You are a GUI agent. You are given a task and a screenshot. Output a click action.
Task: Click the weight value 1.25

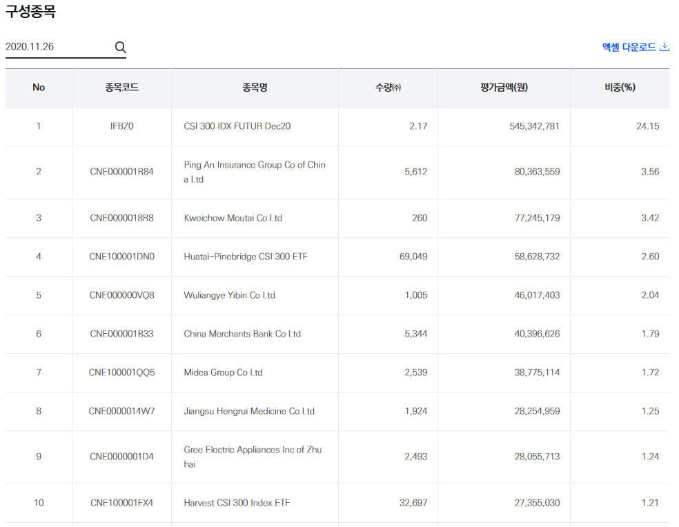(650, 410)
